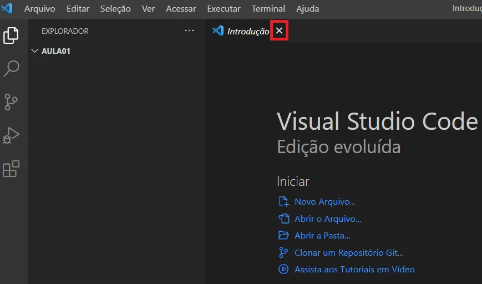This screenshot has height=284, width=482.
Task: Open the Acessar menu
Action: pyautogui.click(x=181, y=9)
